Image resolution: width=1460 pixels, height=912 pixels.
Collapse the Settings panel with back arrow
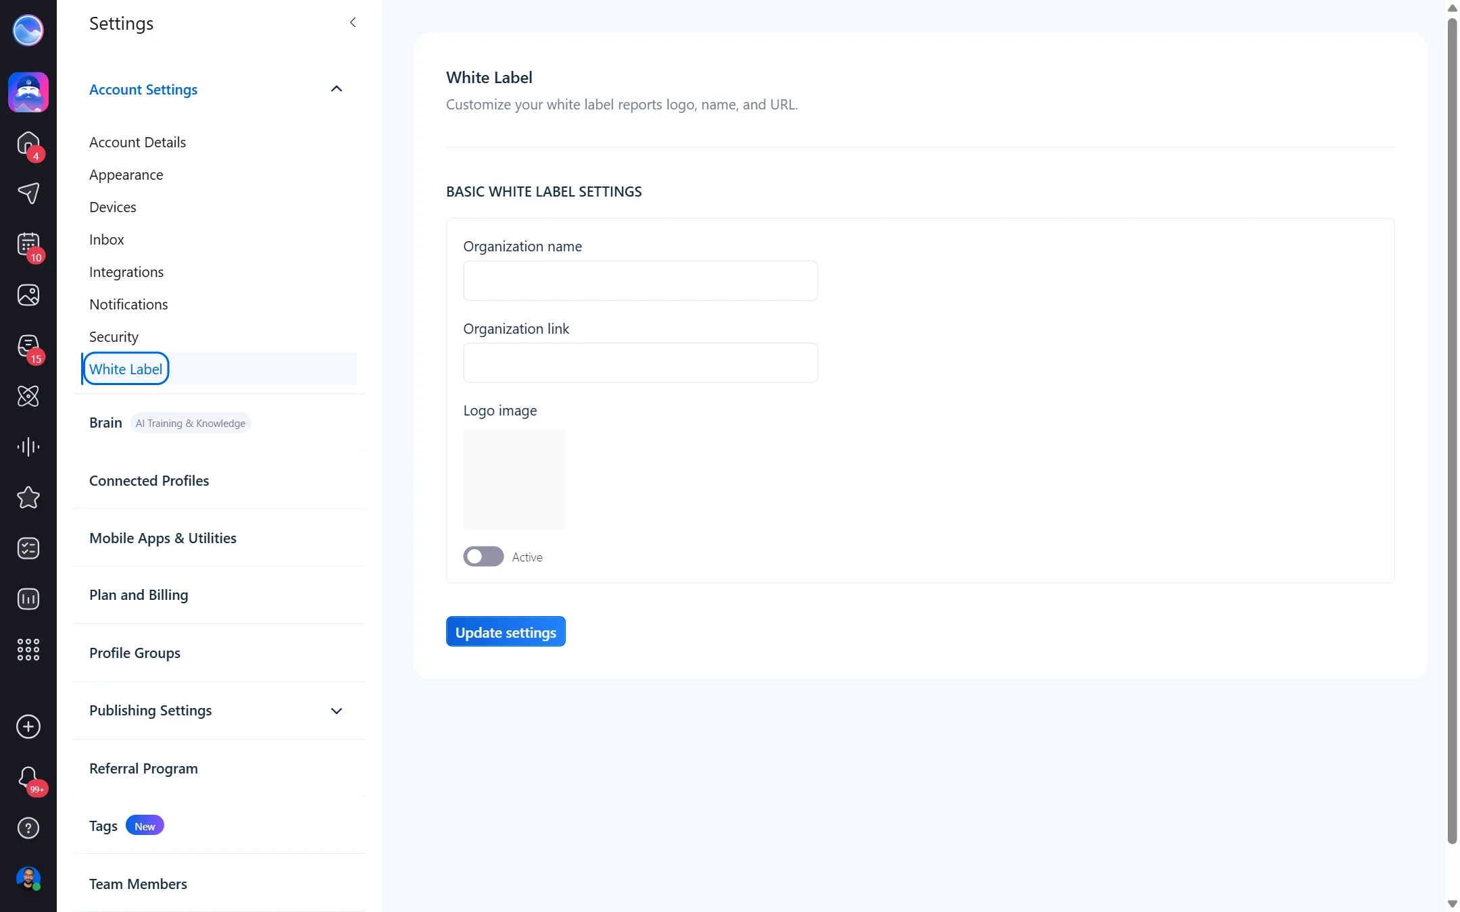(353, 23)
